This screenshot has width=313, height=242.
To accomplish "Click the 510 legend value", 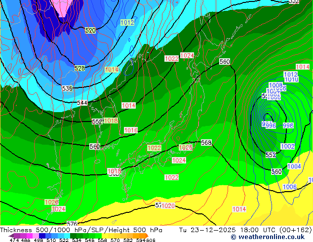I will [51, 240].
